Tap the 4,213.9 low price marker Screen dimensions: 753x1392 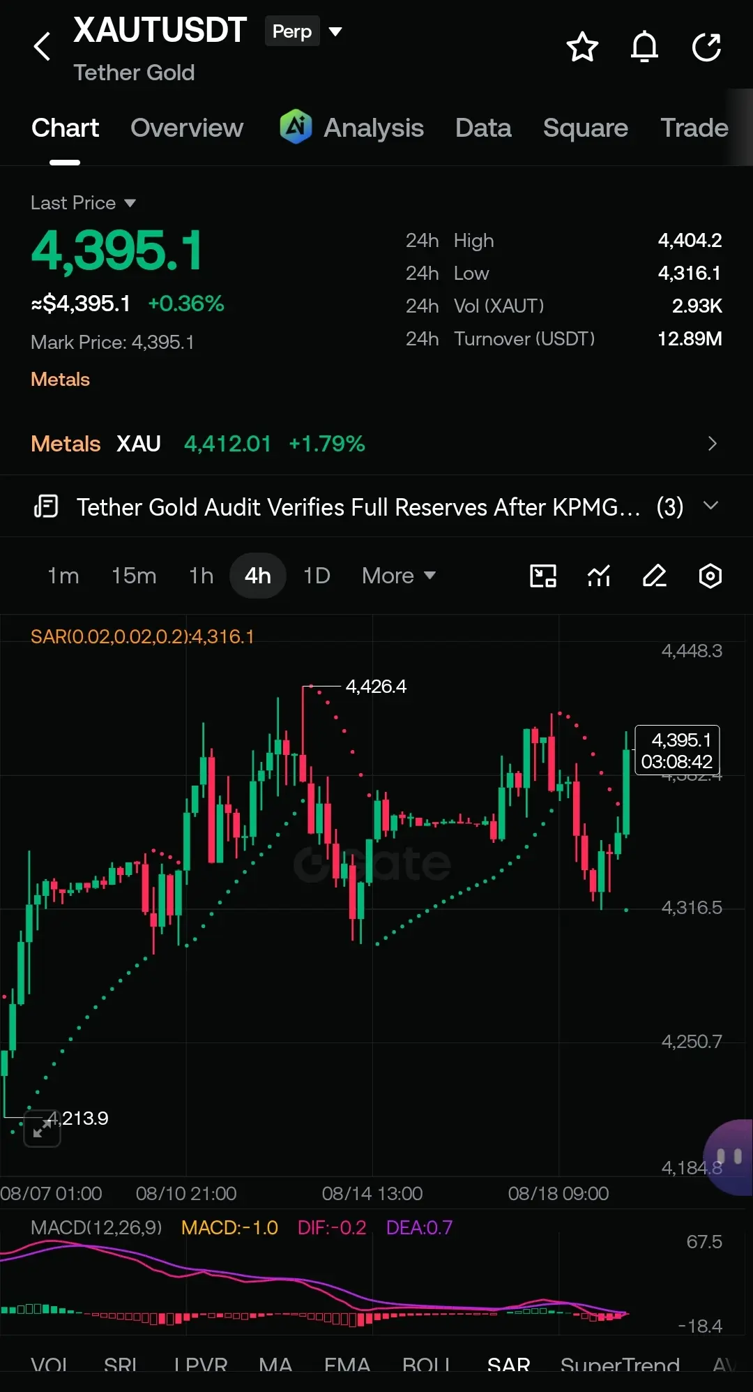(x=78, y=1118)
